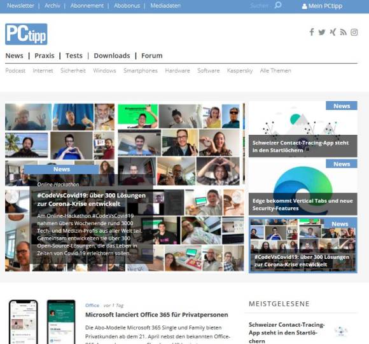Open the Abonnement link
The height and width of the screenshot is (344, 369).
[x=87, y=6]
